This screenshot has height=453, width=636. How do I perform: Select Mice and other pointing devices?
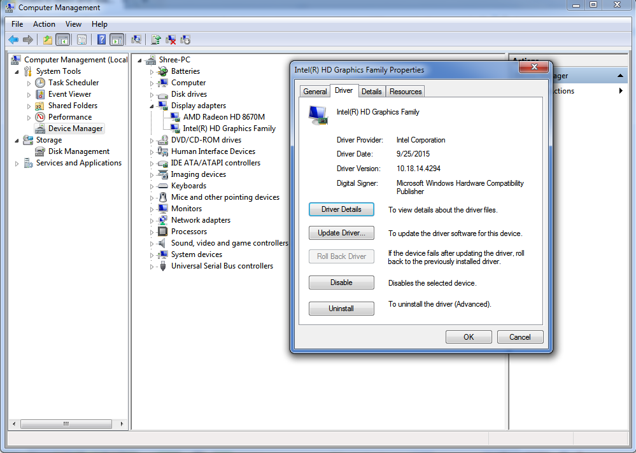point(225,197)
